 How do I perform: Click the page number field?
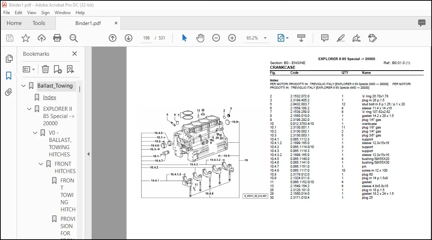[x=146, y=38]
